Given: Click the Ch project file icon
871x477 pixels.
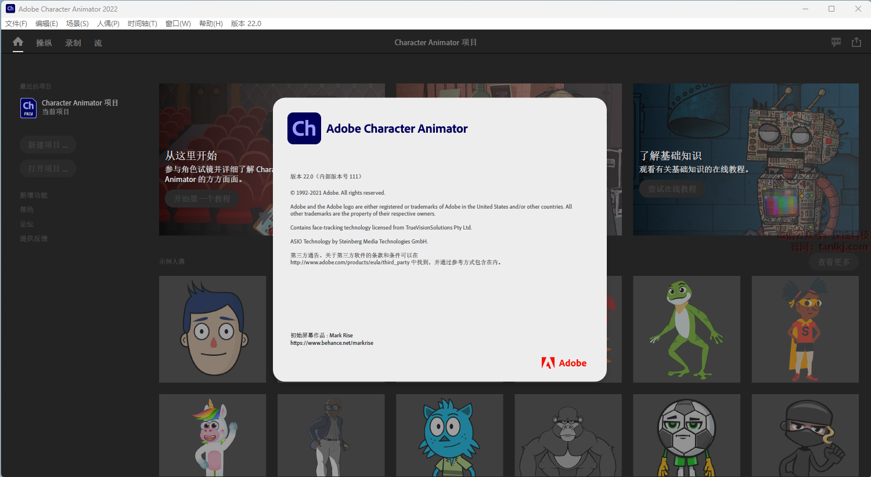Looking at the screenshot, I should pos(28,108).
